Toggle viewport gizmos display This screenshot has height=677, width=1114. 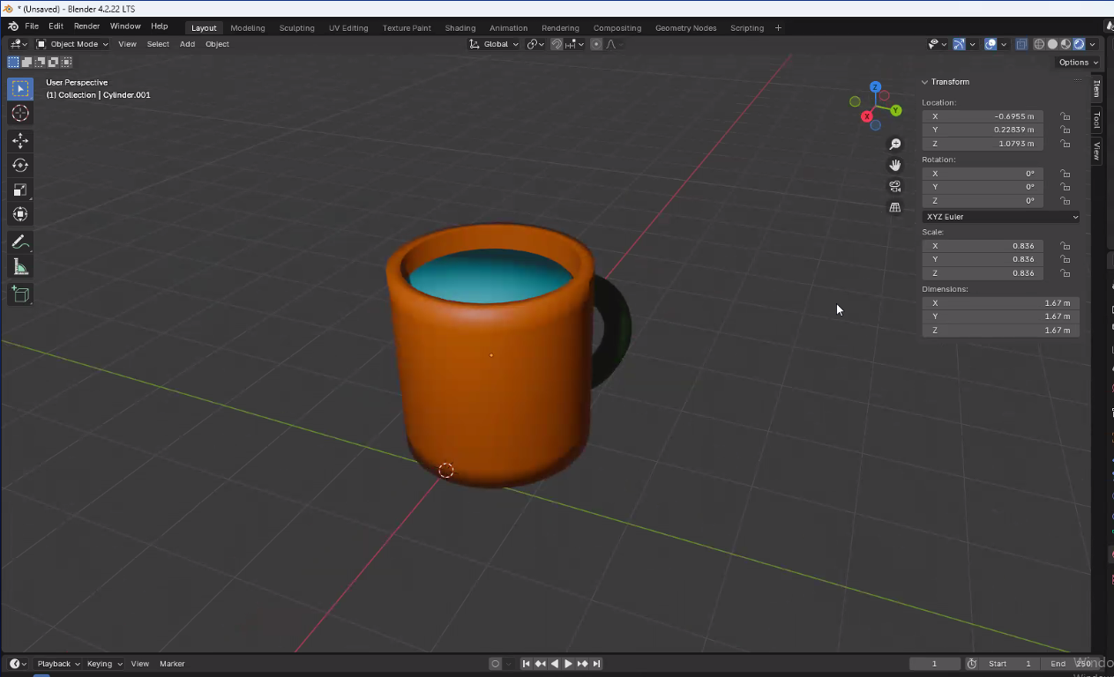959,44
